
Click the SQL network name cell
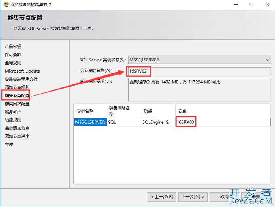(124, 122)
